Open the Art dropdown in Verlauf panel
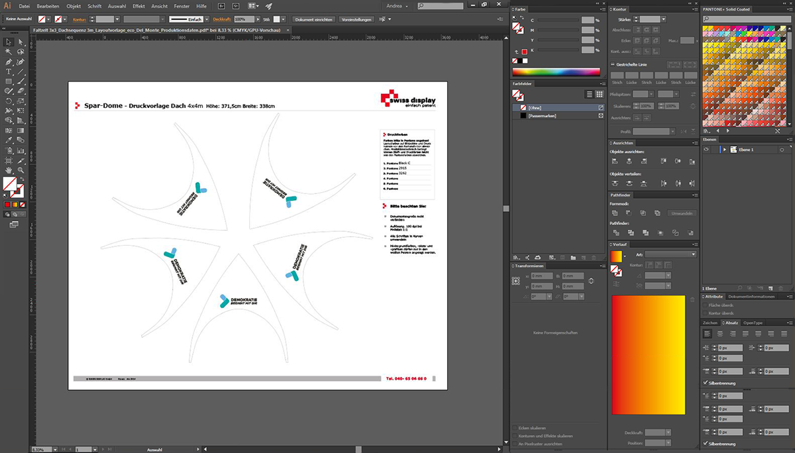Viewport: 795px width, 453px height. [670, 254]
